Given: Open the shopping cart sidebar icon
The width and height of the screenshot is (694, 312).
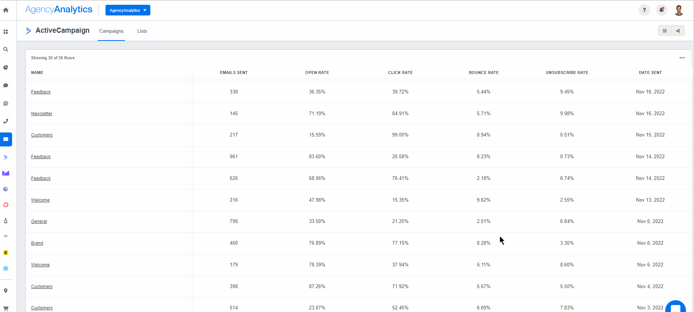Looking at the screenshot, I should (6, 308).
